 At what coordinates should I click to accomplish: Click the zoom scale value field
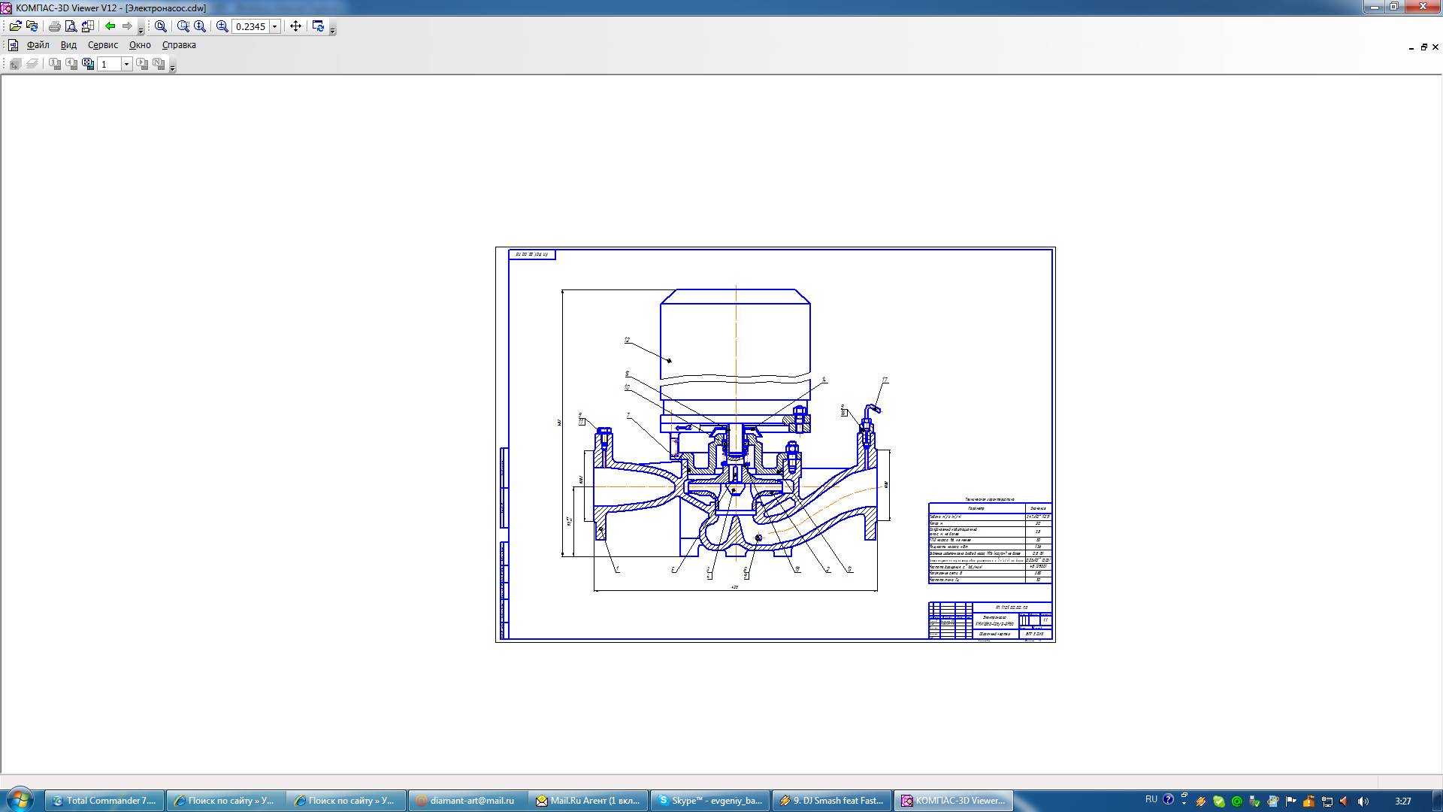click(x=250, y=26)
